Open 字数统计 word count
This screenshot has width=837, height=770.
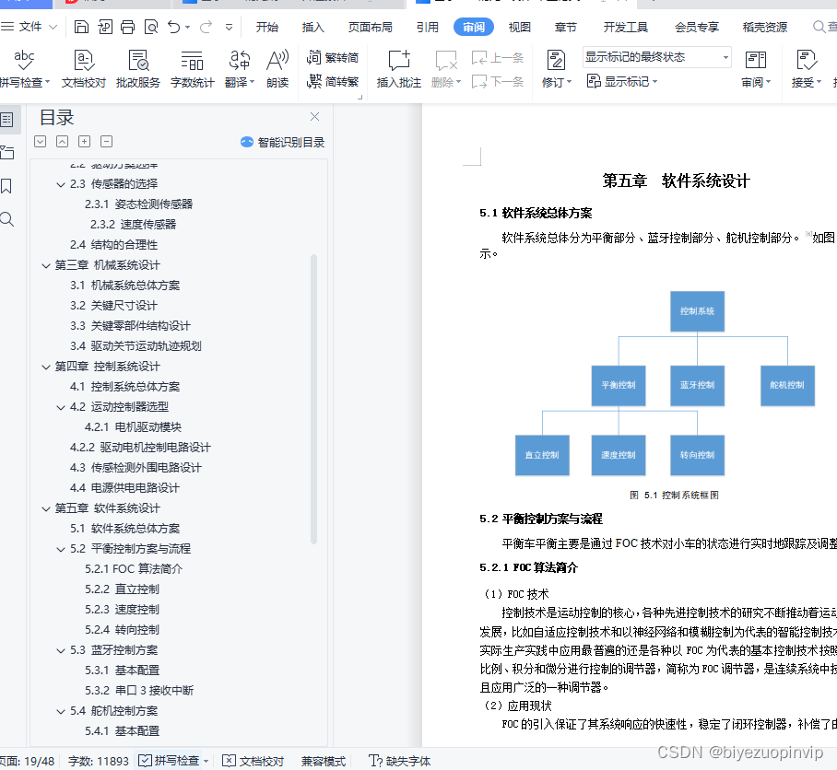point(192,69)
